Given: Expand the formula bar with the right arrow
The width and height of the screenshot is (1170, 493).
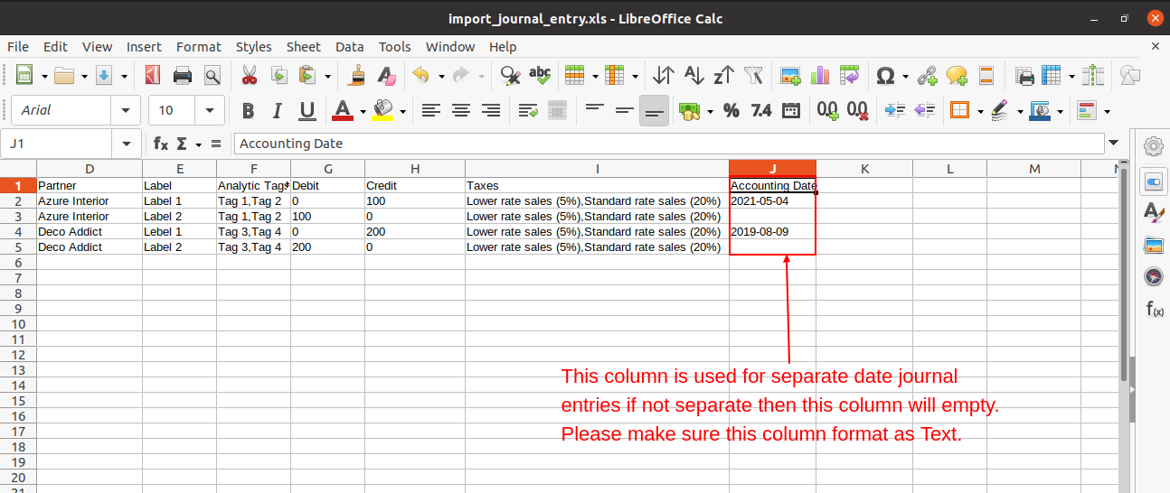Looking at the screenshot, I should [x=1114, y=143].
